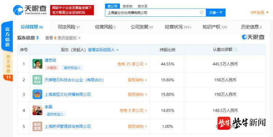The height and width of the screenshot is (137, 273).
Task: Select the 44.55% shareholding cell
Action: pyautogui.click(x=168, y=64)
